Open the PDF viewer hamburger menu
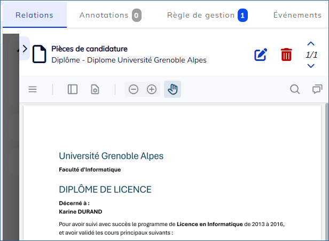This screenshot has width=329, height=241. pyautogui.click(x=33, y=89)
